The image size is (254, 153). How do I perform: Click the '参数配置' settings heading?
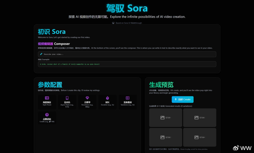pos(50,85)
